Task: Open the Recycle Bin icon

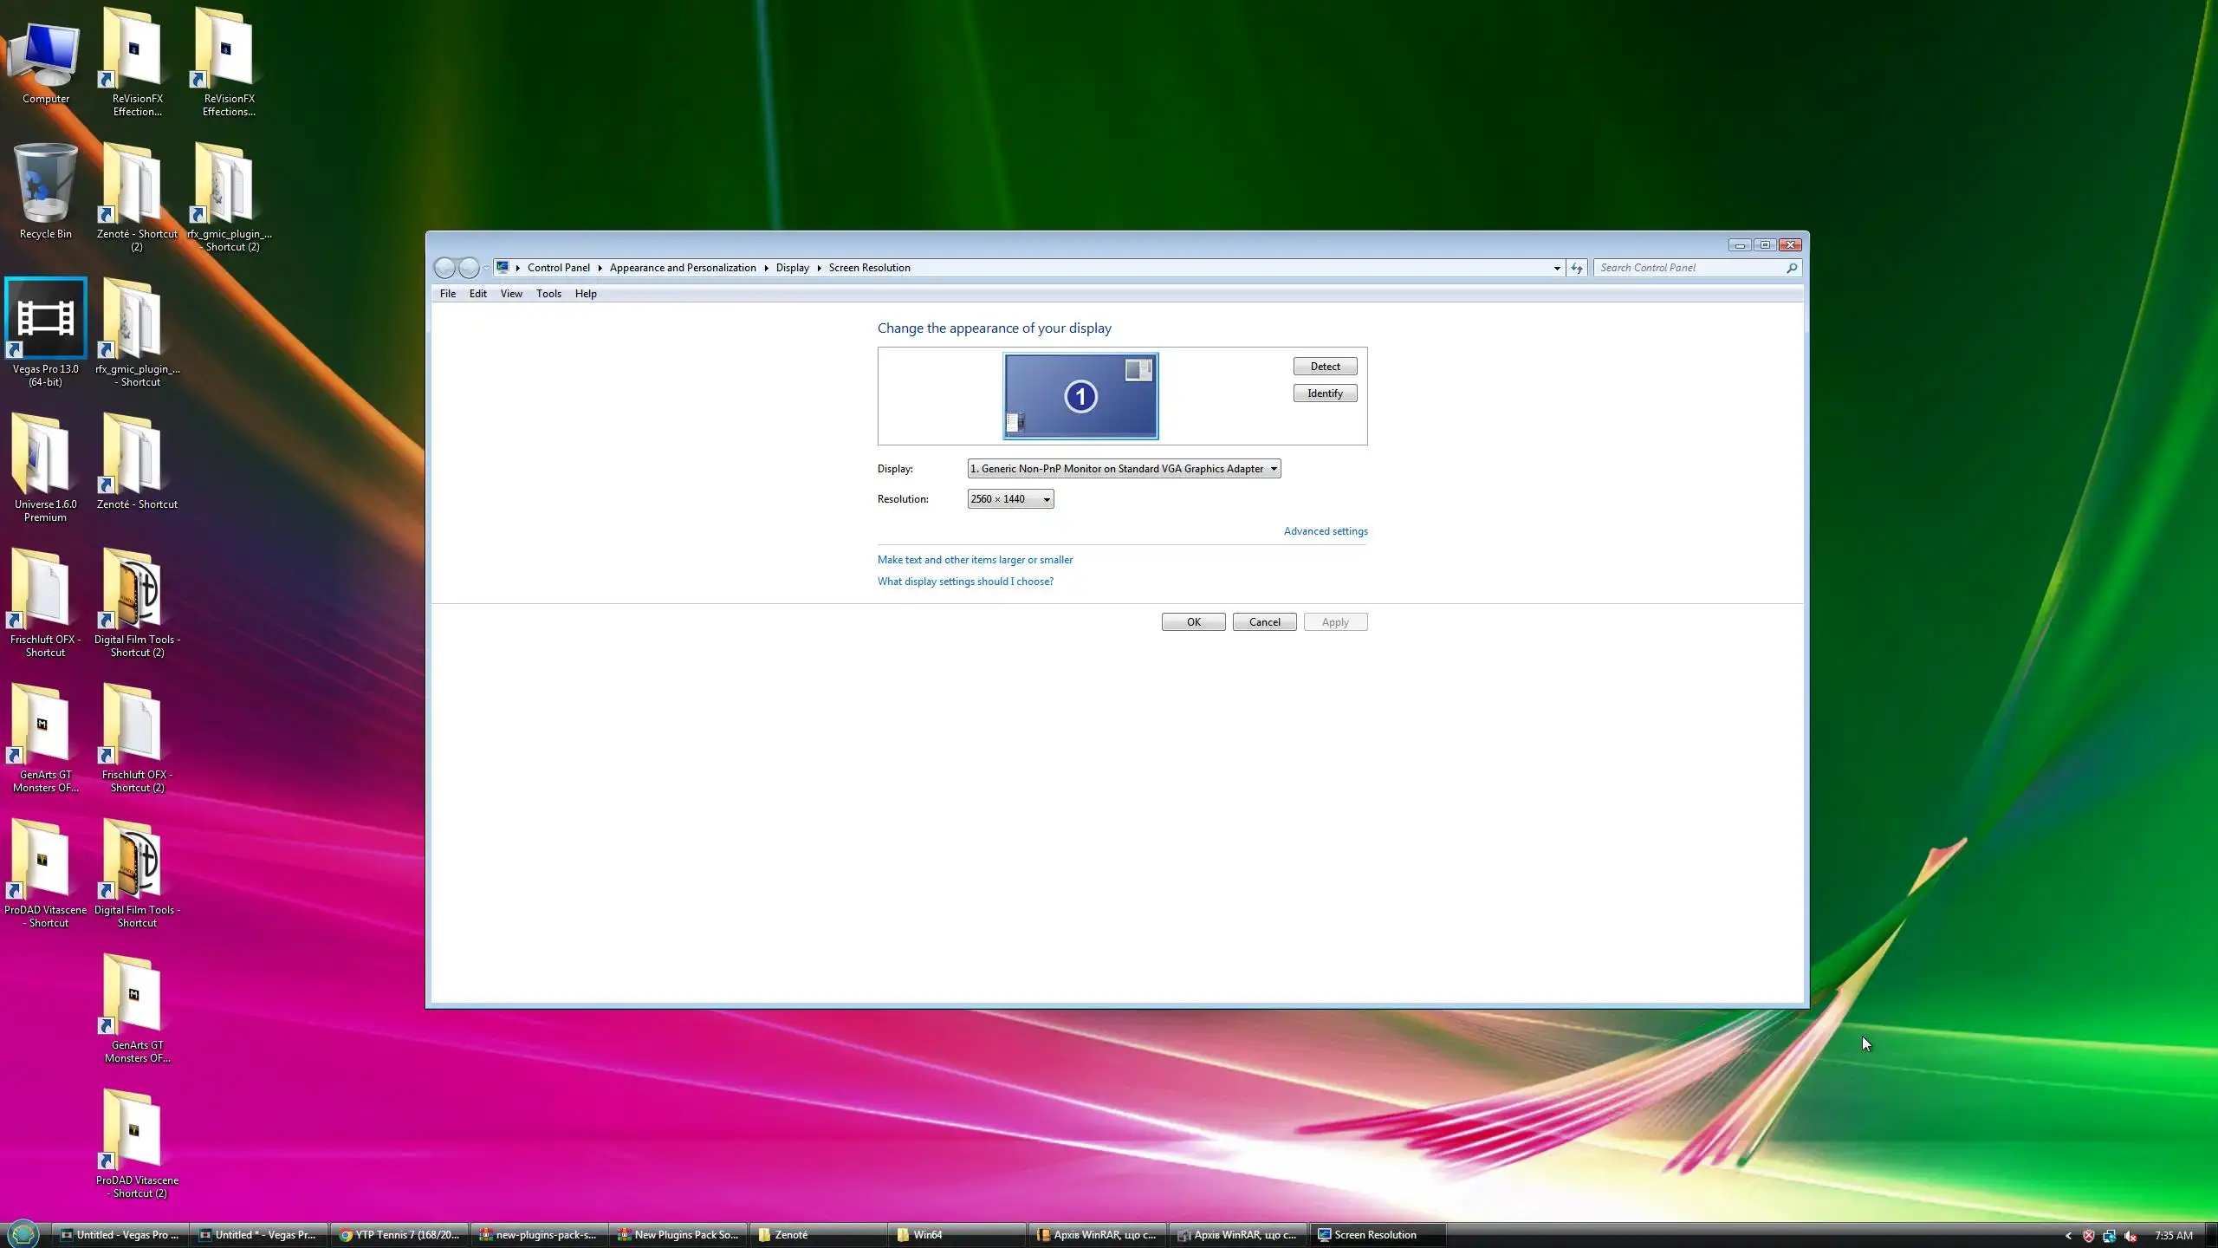Action: coord(46,185)
